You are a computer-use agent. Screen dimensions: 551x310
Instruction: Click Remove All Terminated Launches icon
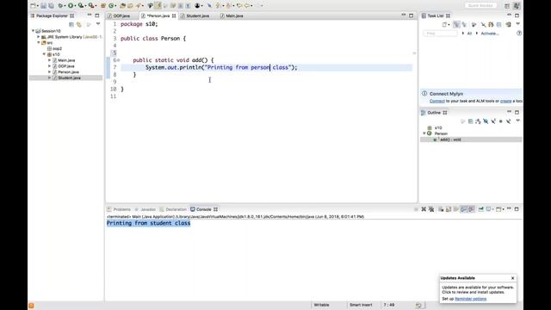[x=431, y=209]
